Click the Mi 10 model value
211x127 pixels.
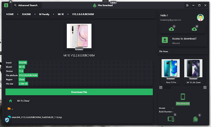pos(22,67)
